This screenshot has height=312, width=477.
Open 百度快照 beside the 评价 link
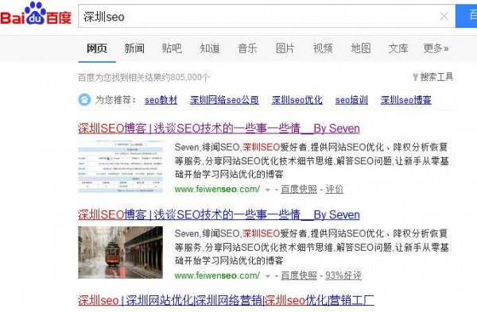299,190
